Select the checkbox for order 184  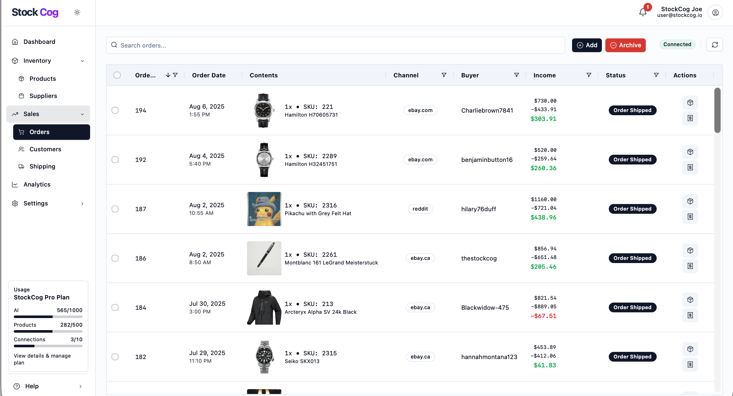coord(116,307)
